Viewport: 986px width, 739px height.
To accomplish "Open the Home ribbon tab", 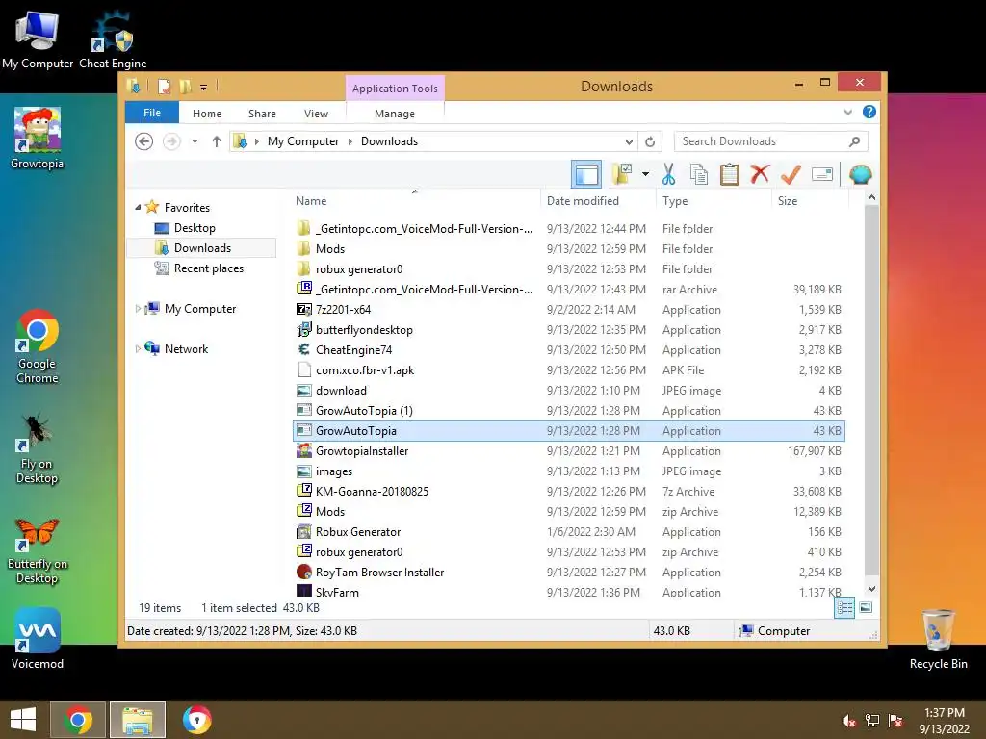I will pos(207,114).
